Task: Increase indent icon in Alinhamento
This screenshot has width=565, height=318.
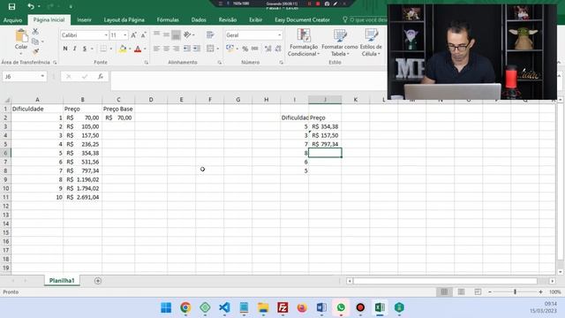Action: click(197, 49)
